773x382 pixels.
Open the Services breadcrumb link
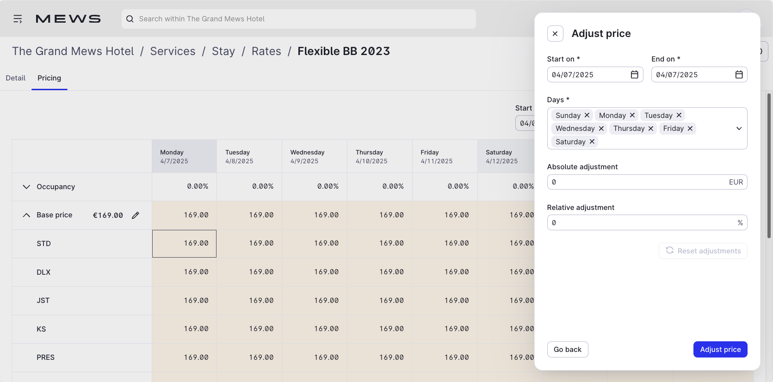[x=173, y=51]
